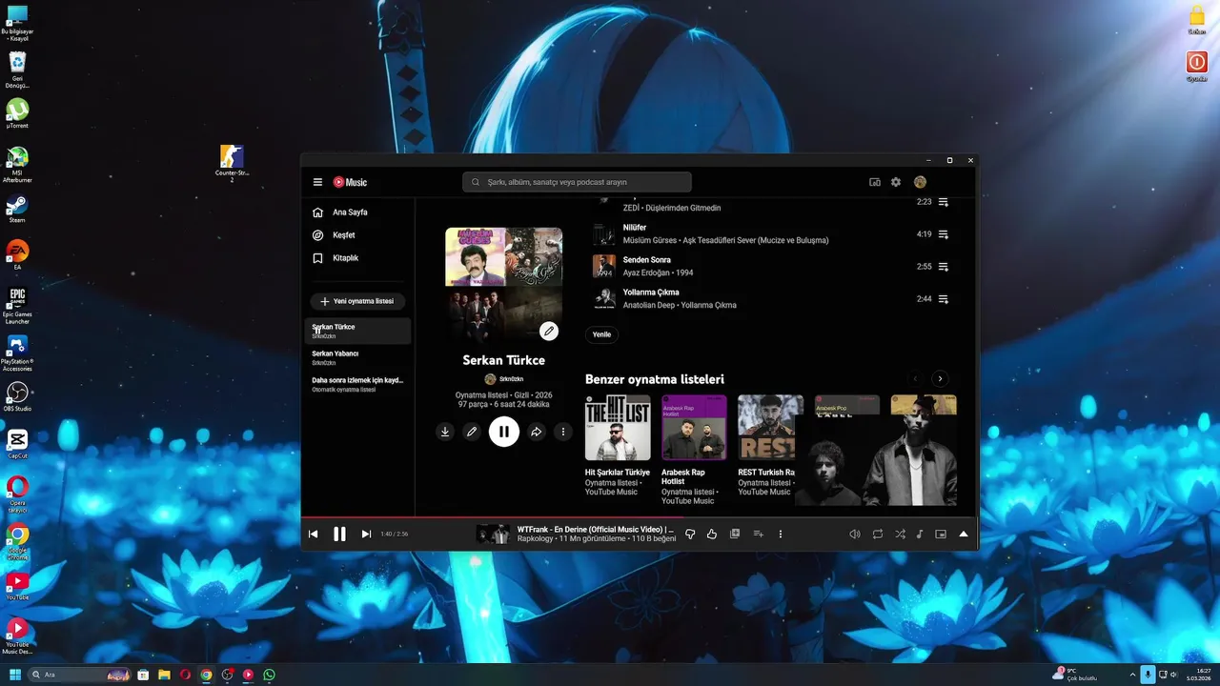Pause the playlist with large white button
The height and width of the screenshot is (686, 1220).
[504, 432]
